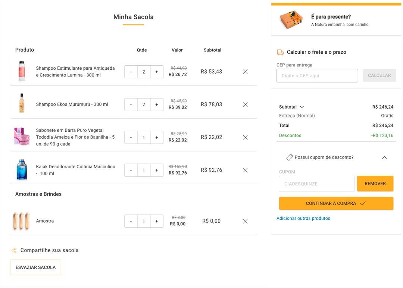Remove Kaiak Desodorante Colônia item
This screenshot has width=403, height=288.
[245, 170]
